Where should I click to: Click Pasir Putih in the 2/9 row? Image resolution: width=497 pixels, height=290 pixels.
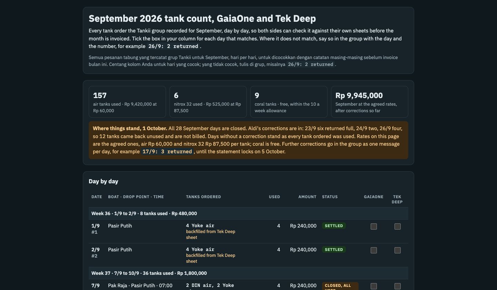(x=120, y=250)
